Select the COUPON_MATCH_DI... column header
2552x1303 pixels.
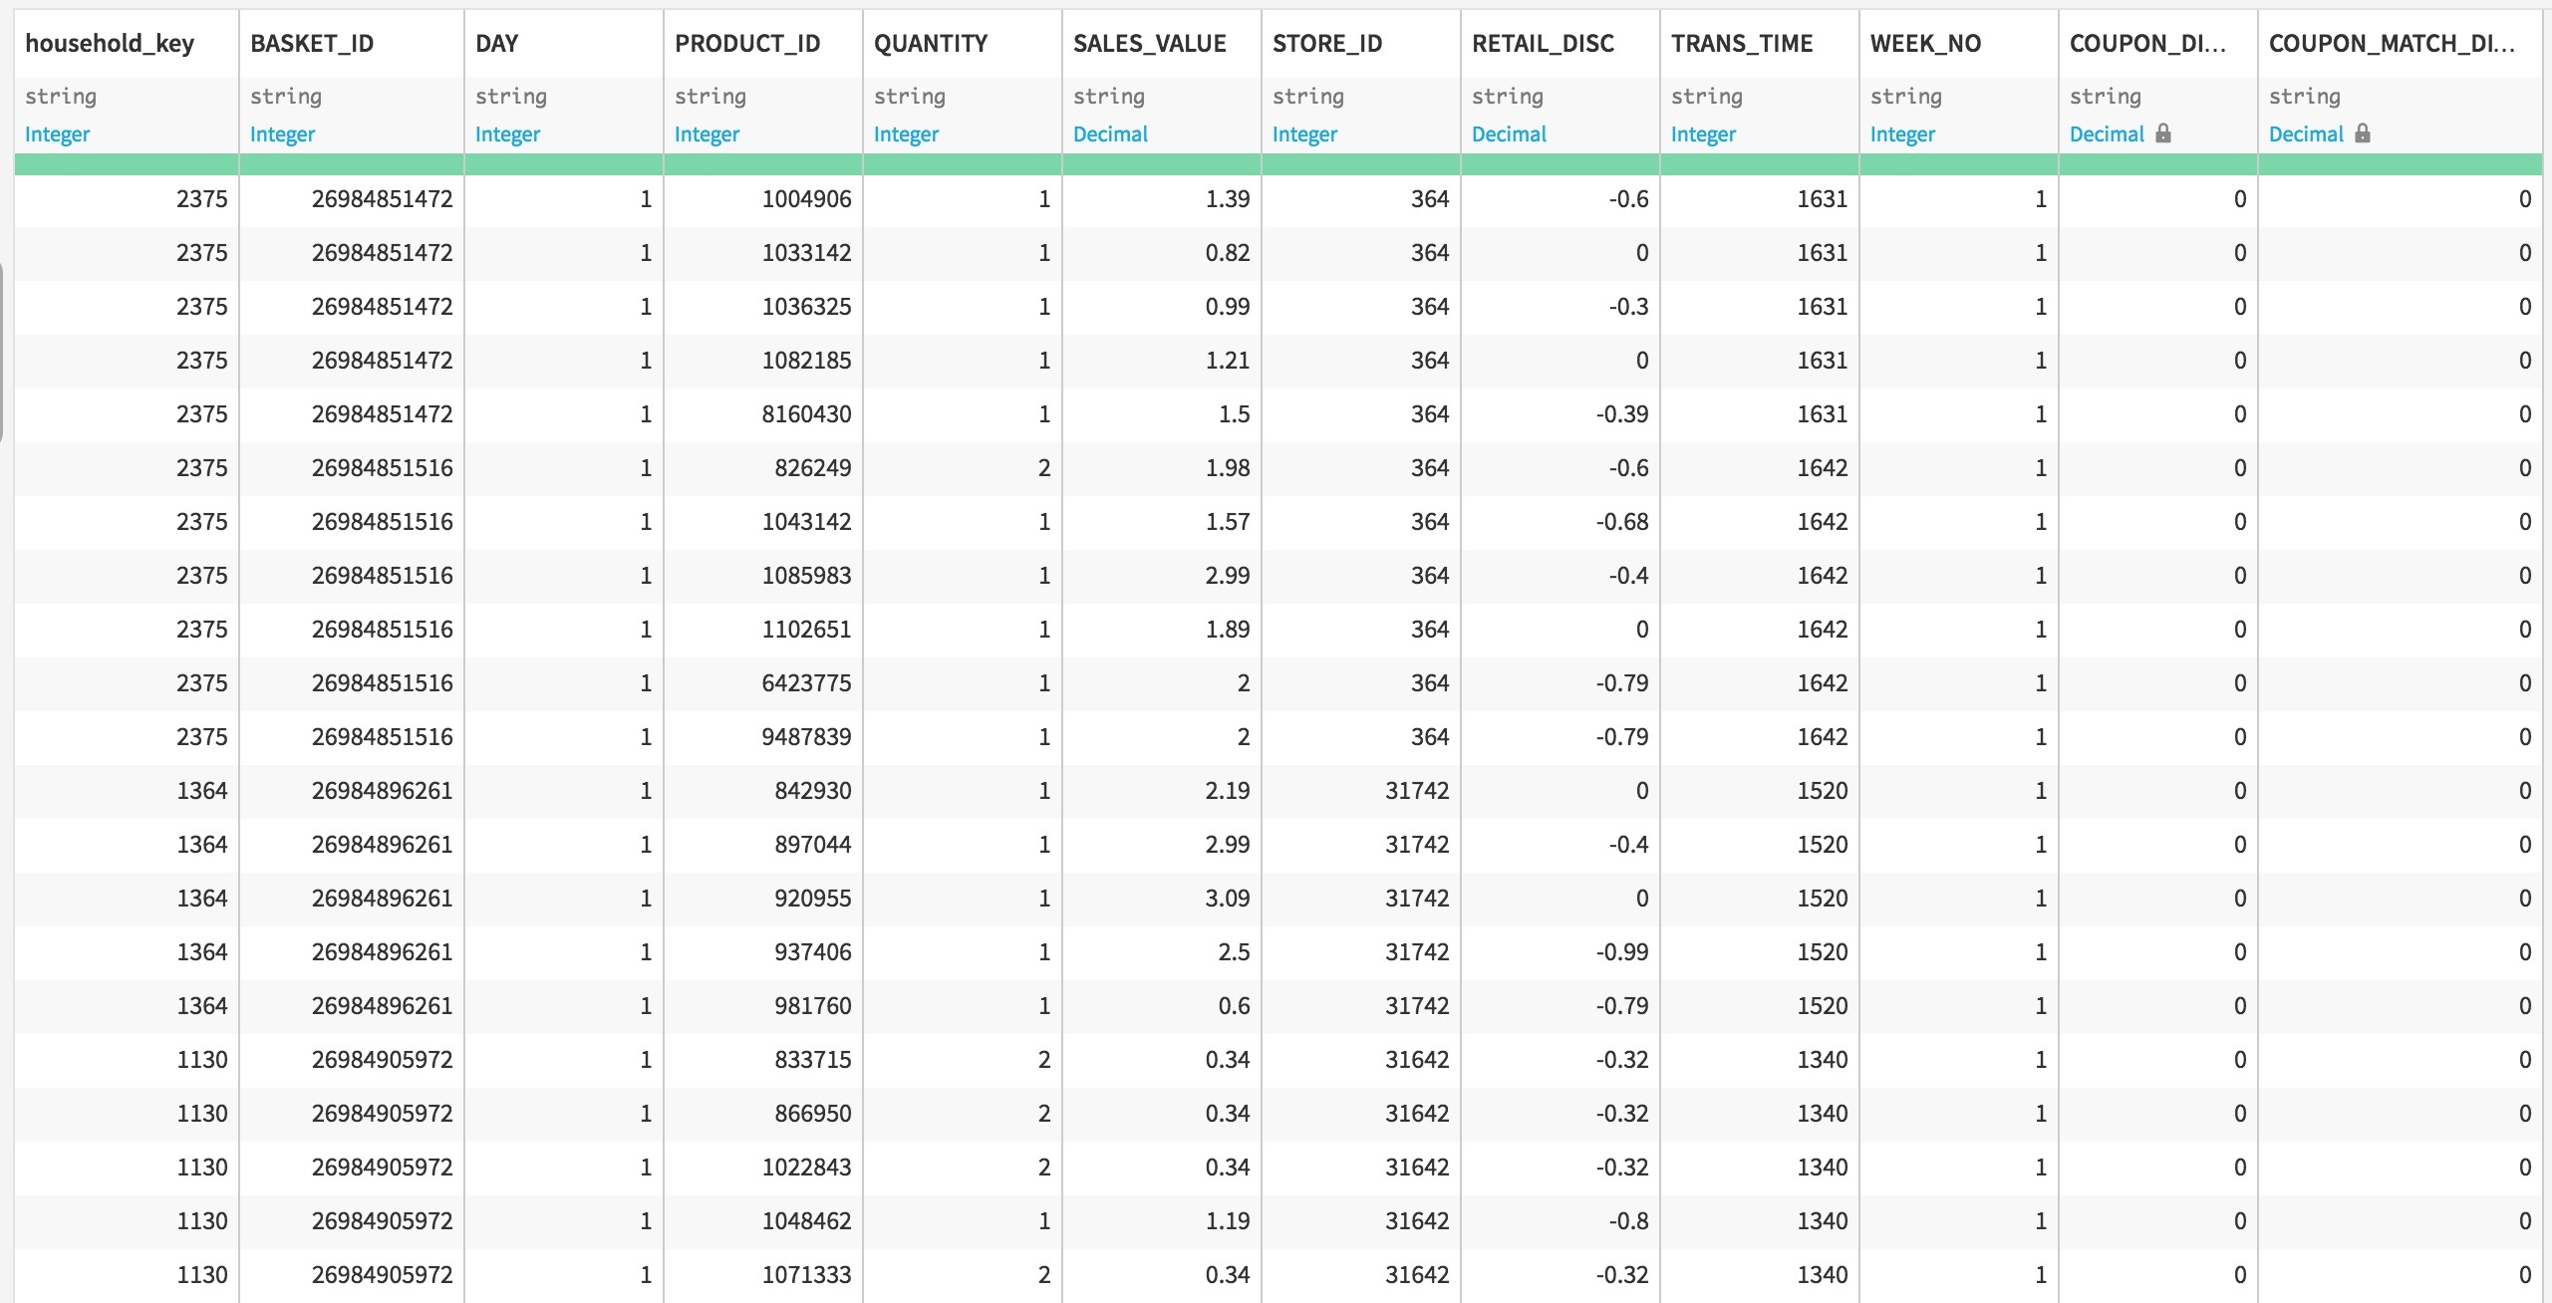click(2392, 44)
